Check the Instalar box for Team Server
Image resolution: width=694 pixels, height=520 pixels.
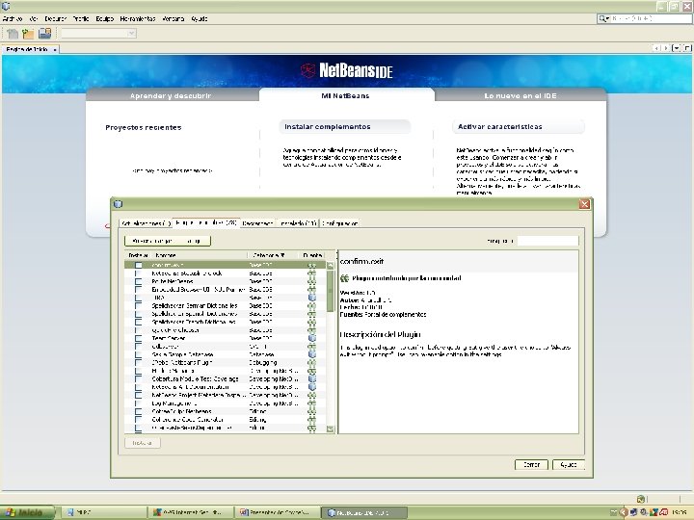(139, 338)
